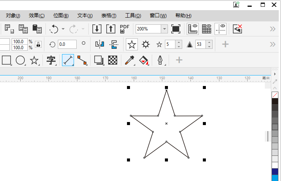281x181 pixels.
Task: Click the Publish to PDF icon
Action: (124, 29)
